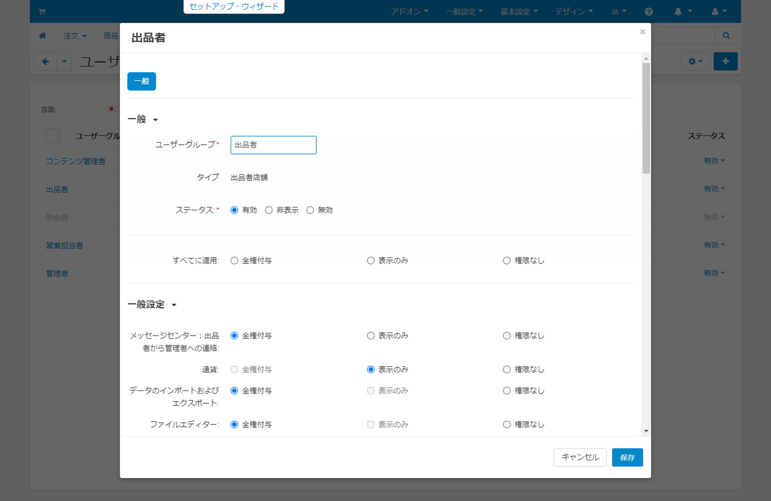Select 権限なし for メッセージセンター
771x501 pixels.
click(507, 336)
